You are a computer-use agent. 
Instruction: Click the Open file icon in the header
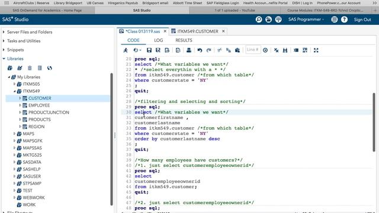[x=268, y=20]
